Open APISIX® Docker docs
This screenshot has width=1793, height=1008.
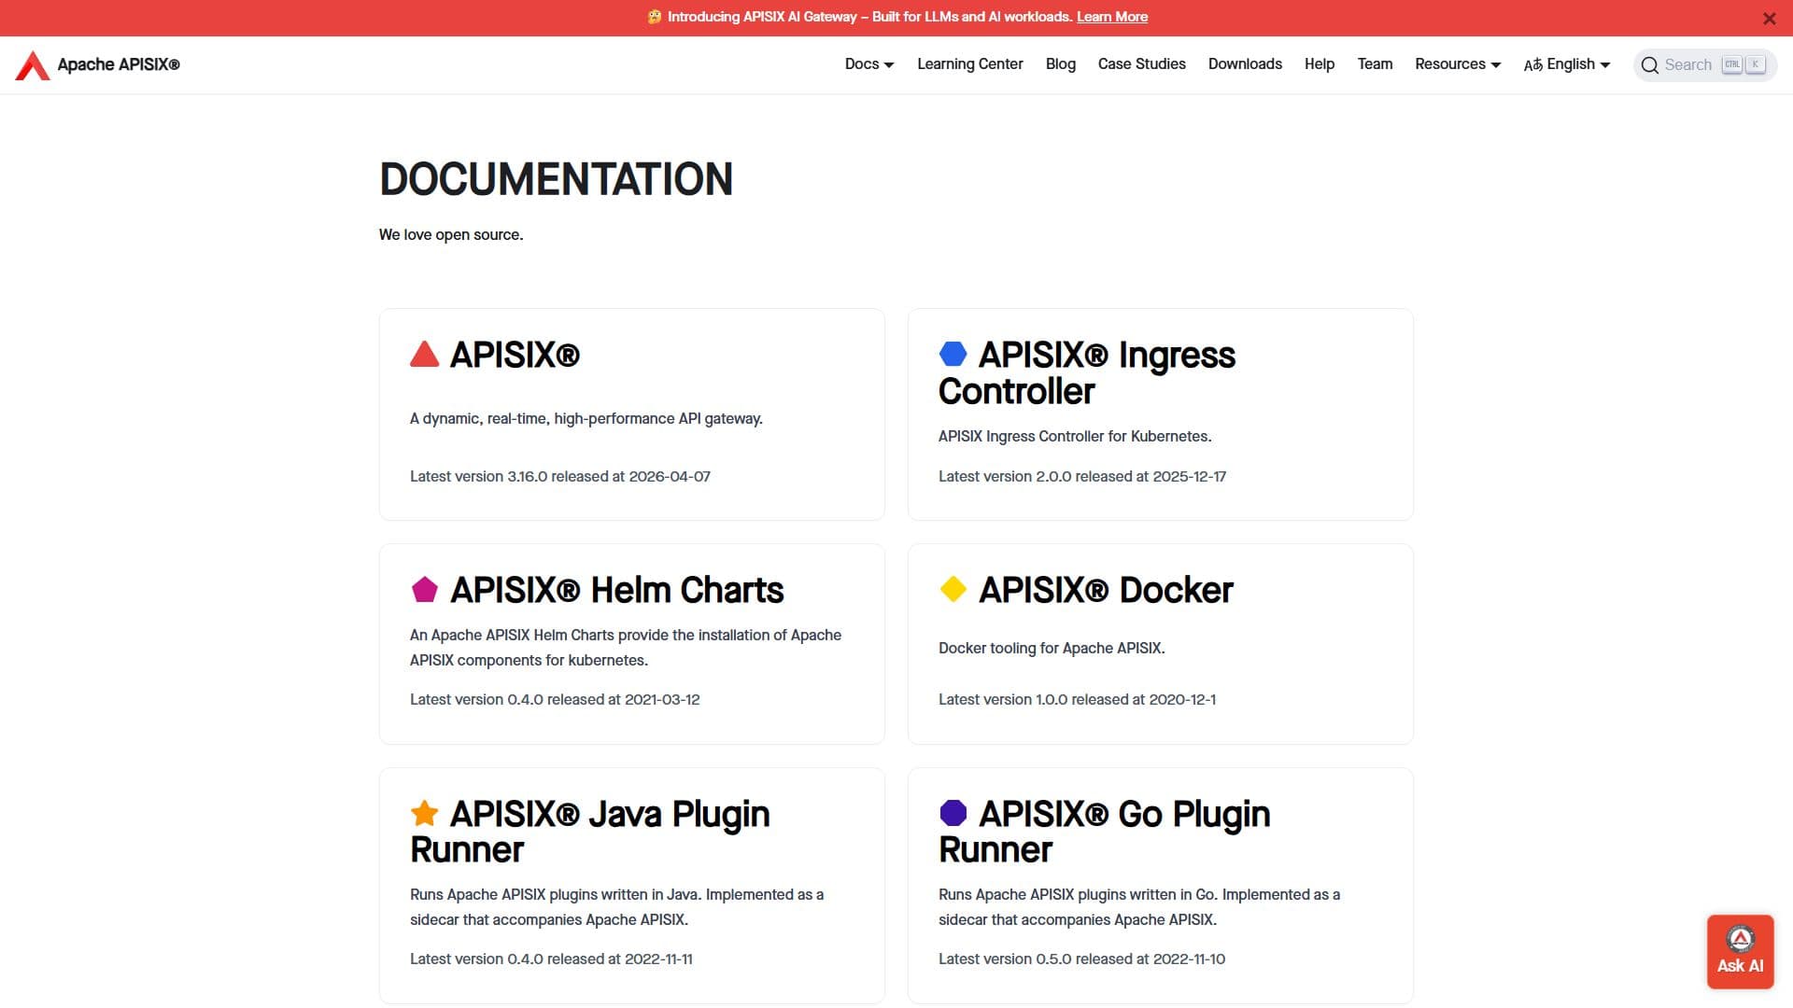(1106, 590)
